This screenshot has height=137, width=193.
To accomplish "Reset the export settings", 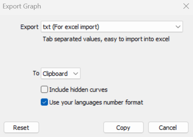I will (21, 127).
